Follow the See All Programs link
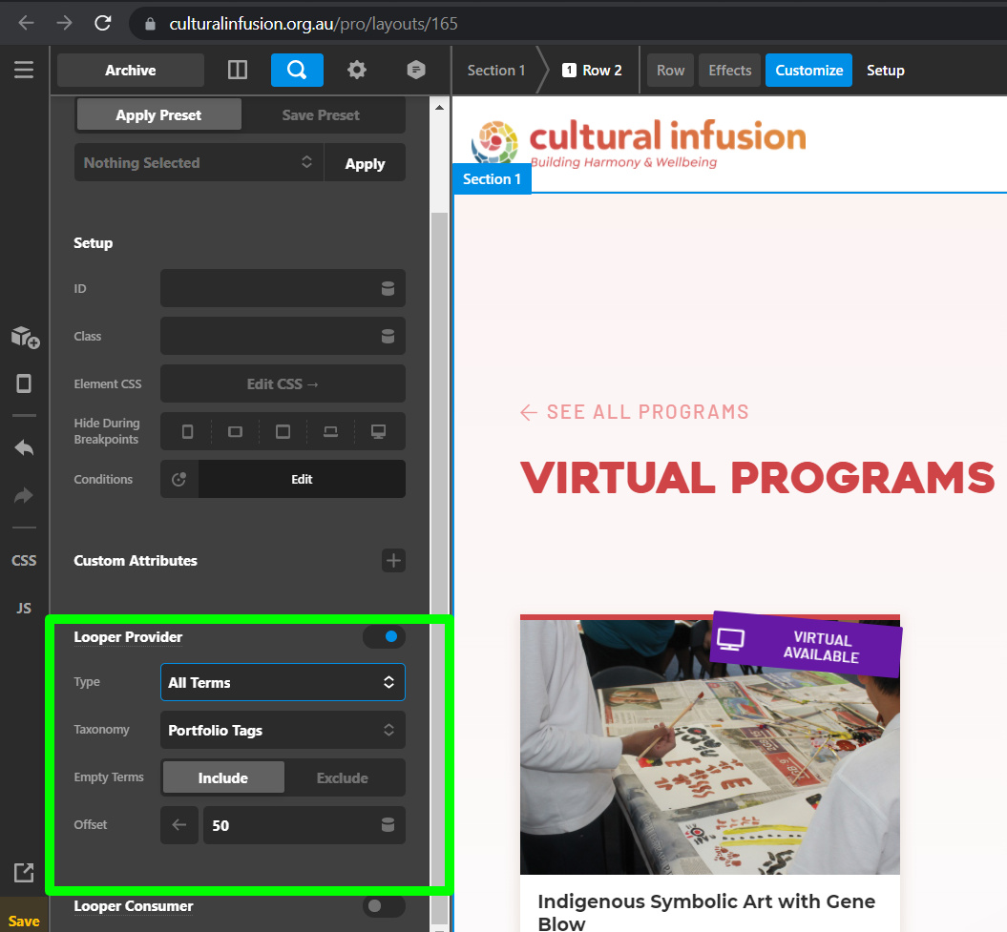This screenshot has height=932, width=1007. click(635, 412)
